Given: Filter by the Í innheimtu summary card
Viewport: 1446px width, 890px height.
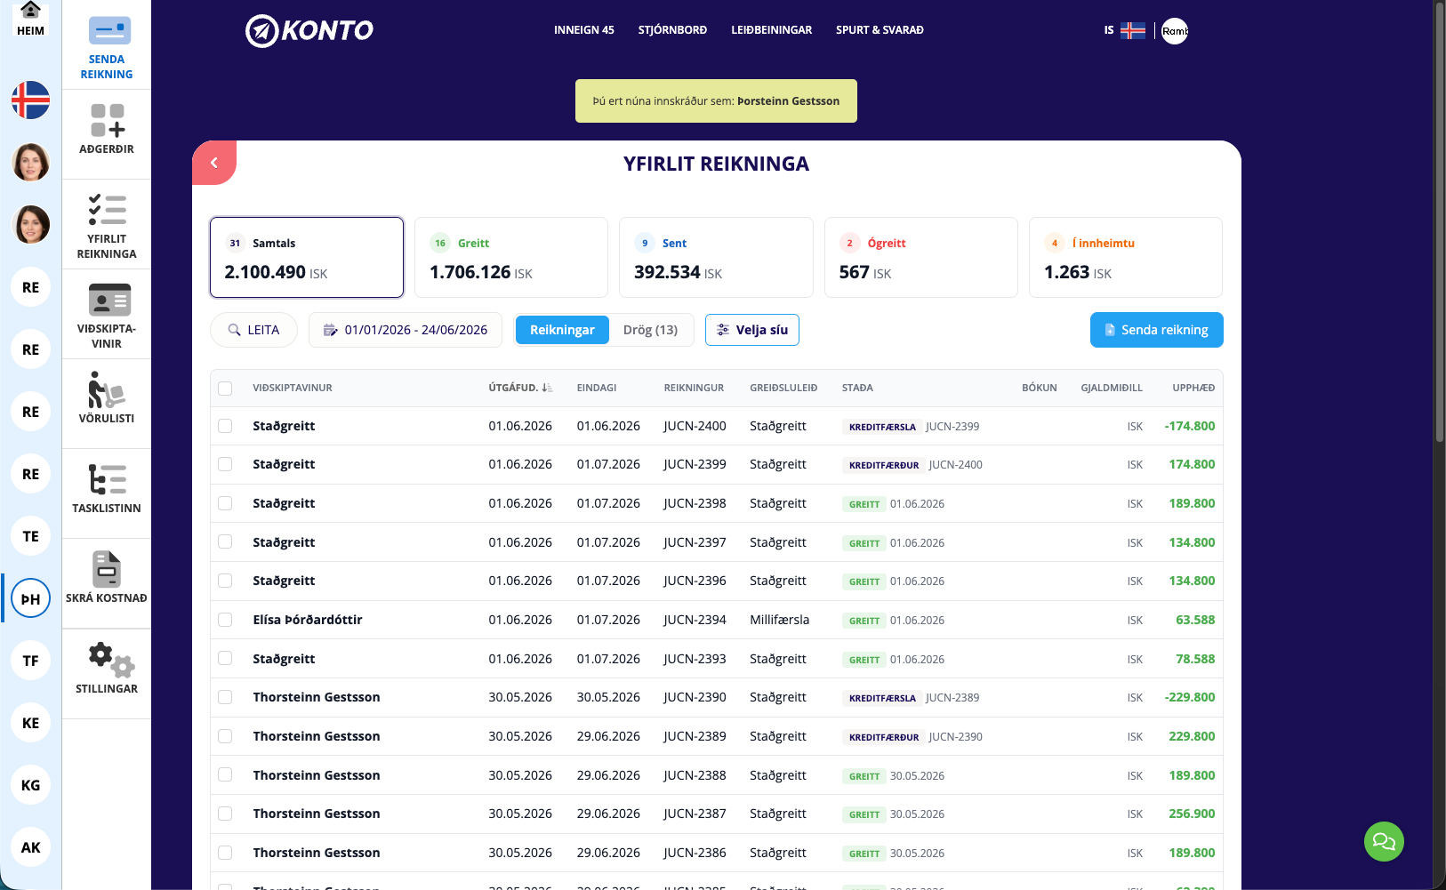Looking at the screenshot, I should click(x=1126, y=257).
